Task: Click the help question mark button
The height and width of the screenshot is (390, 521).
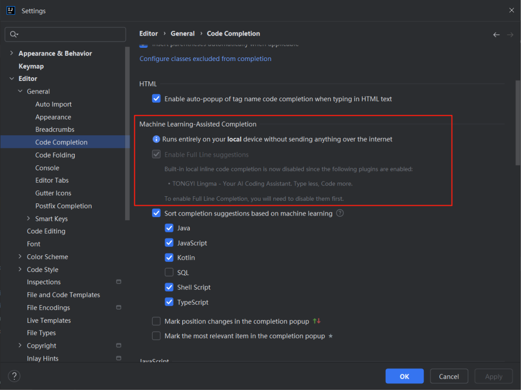Action: click(14, 376)
